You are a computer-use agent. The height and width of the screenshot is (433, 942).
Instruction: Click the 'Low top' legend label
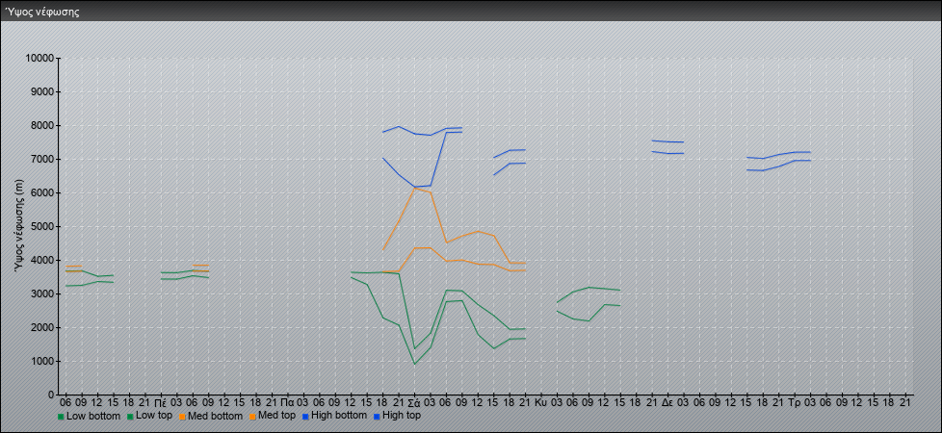coord(155,416)
